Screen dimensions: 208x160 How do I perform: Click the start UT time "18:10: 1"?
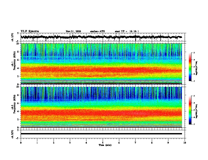coord(134,31)
